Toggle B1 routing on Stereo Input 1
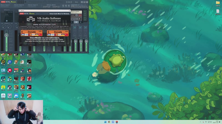The width and height of the screenshot is (222, 124). [x=11, y=39]
